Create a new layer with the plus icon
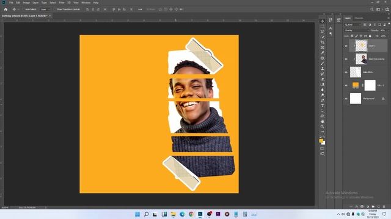 click(379, 207)
